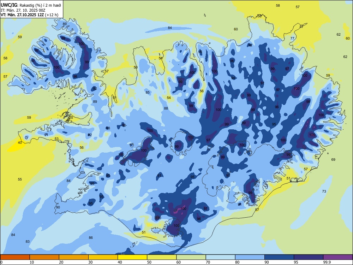This screenshot has height=265, width=353.
Task: Click the humidity value '94' on the map
Action: coord(233,78)
